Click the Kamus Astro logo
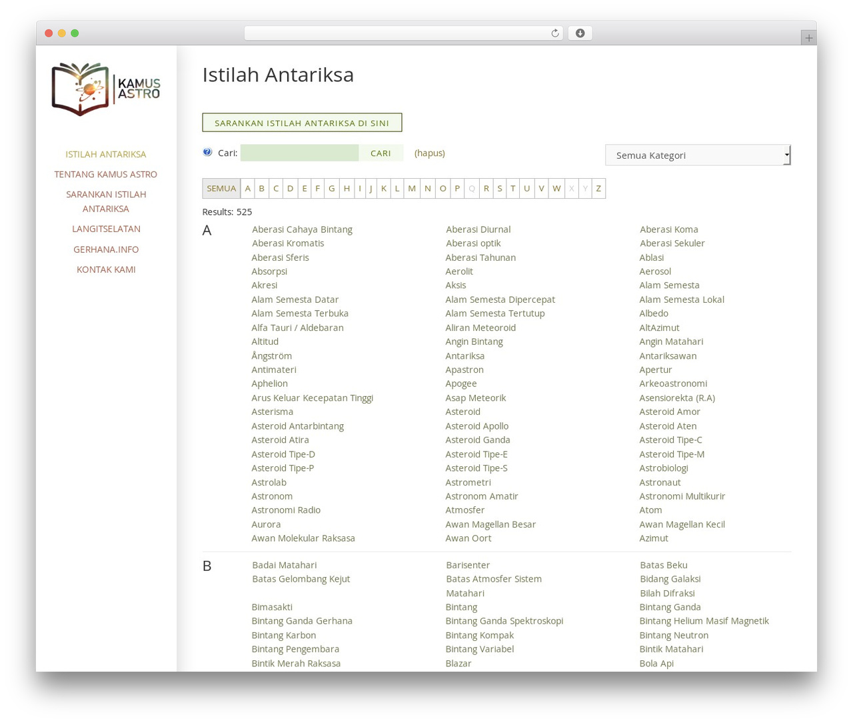The height and width of the screenshot is (723, 853). 106,89
